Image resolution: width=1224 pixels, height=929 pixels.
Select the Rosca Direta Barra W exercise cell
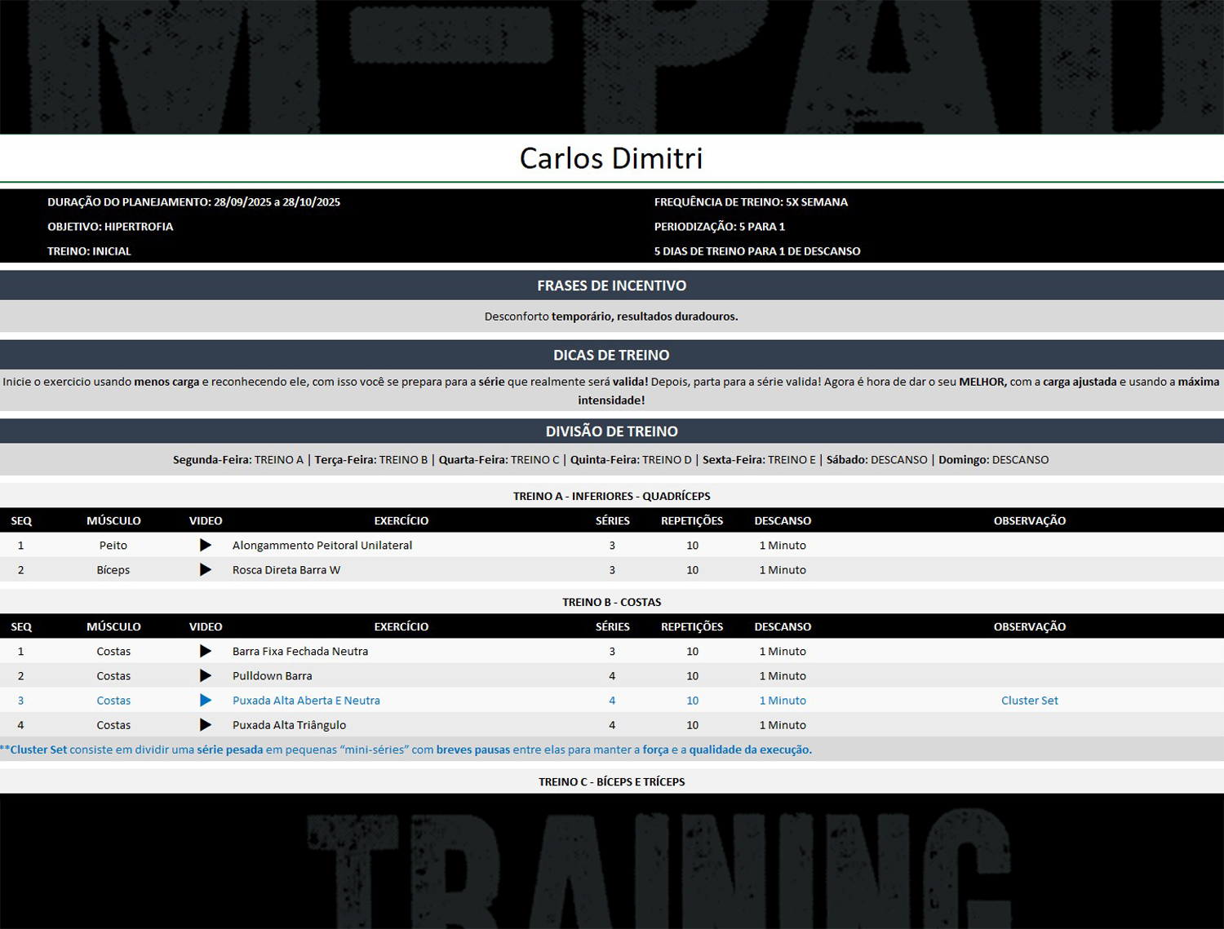point(286,569)
